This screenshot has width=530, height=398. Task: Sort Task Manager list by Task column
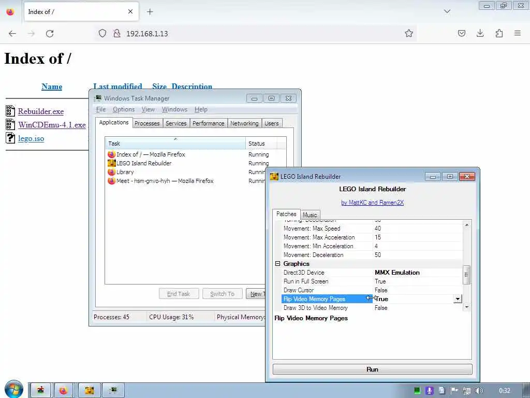(175, 144)
